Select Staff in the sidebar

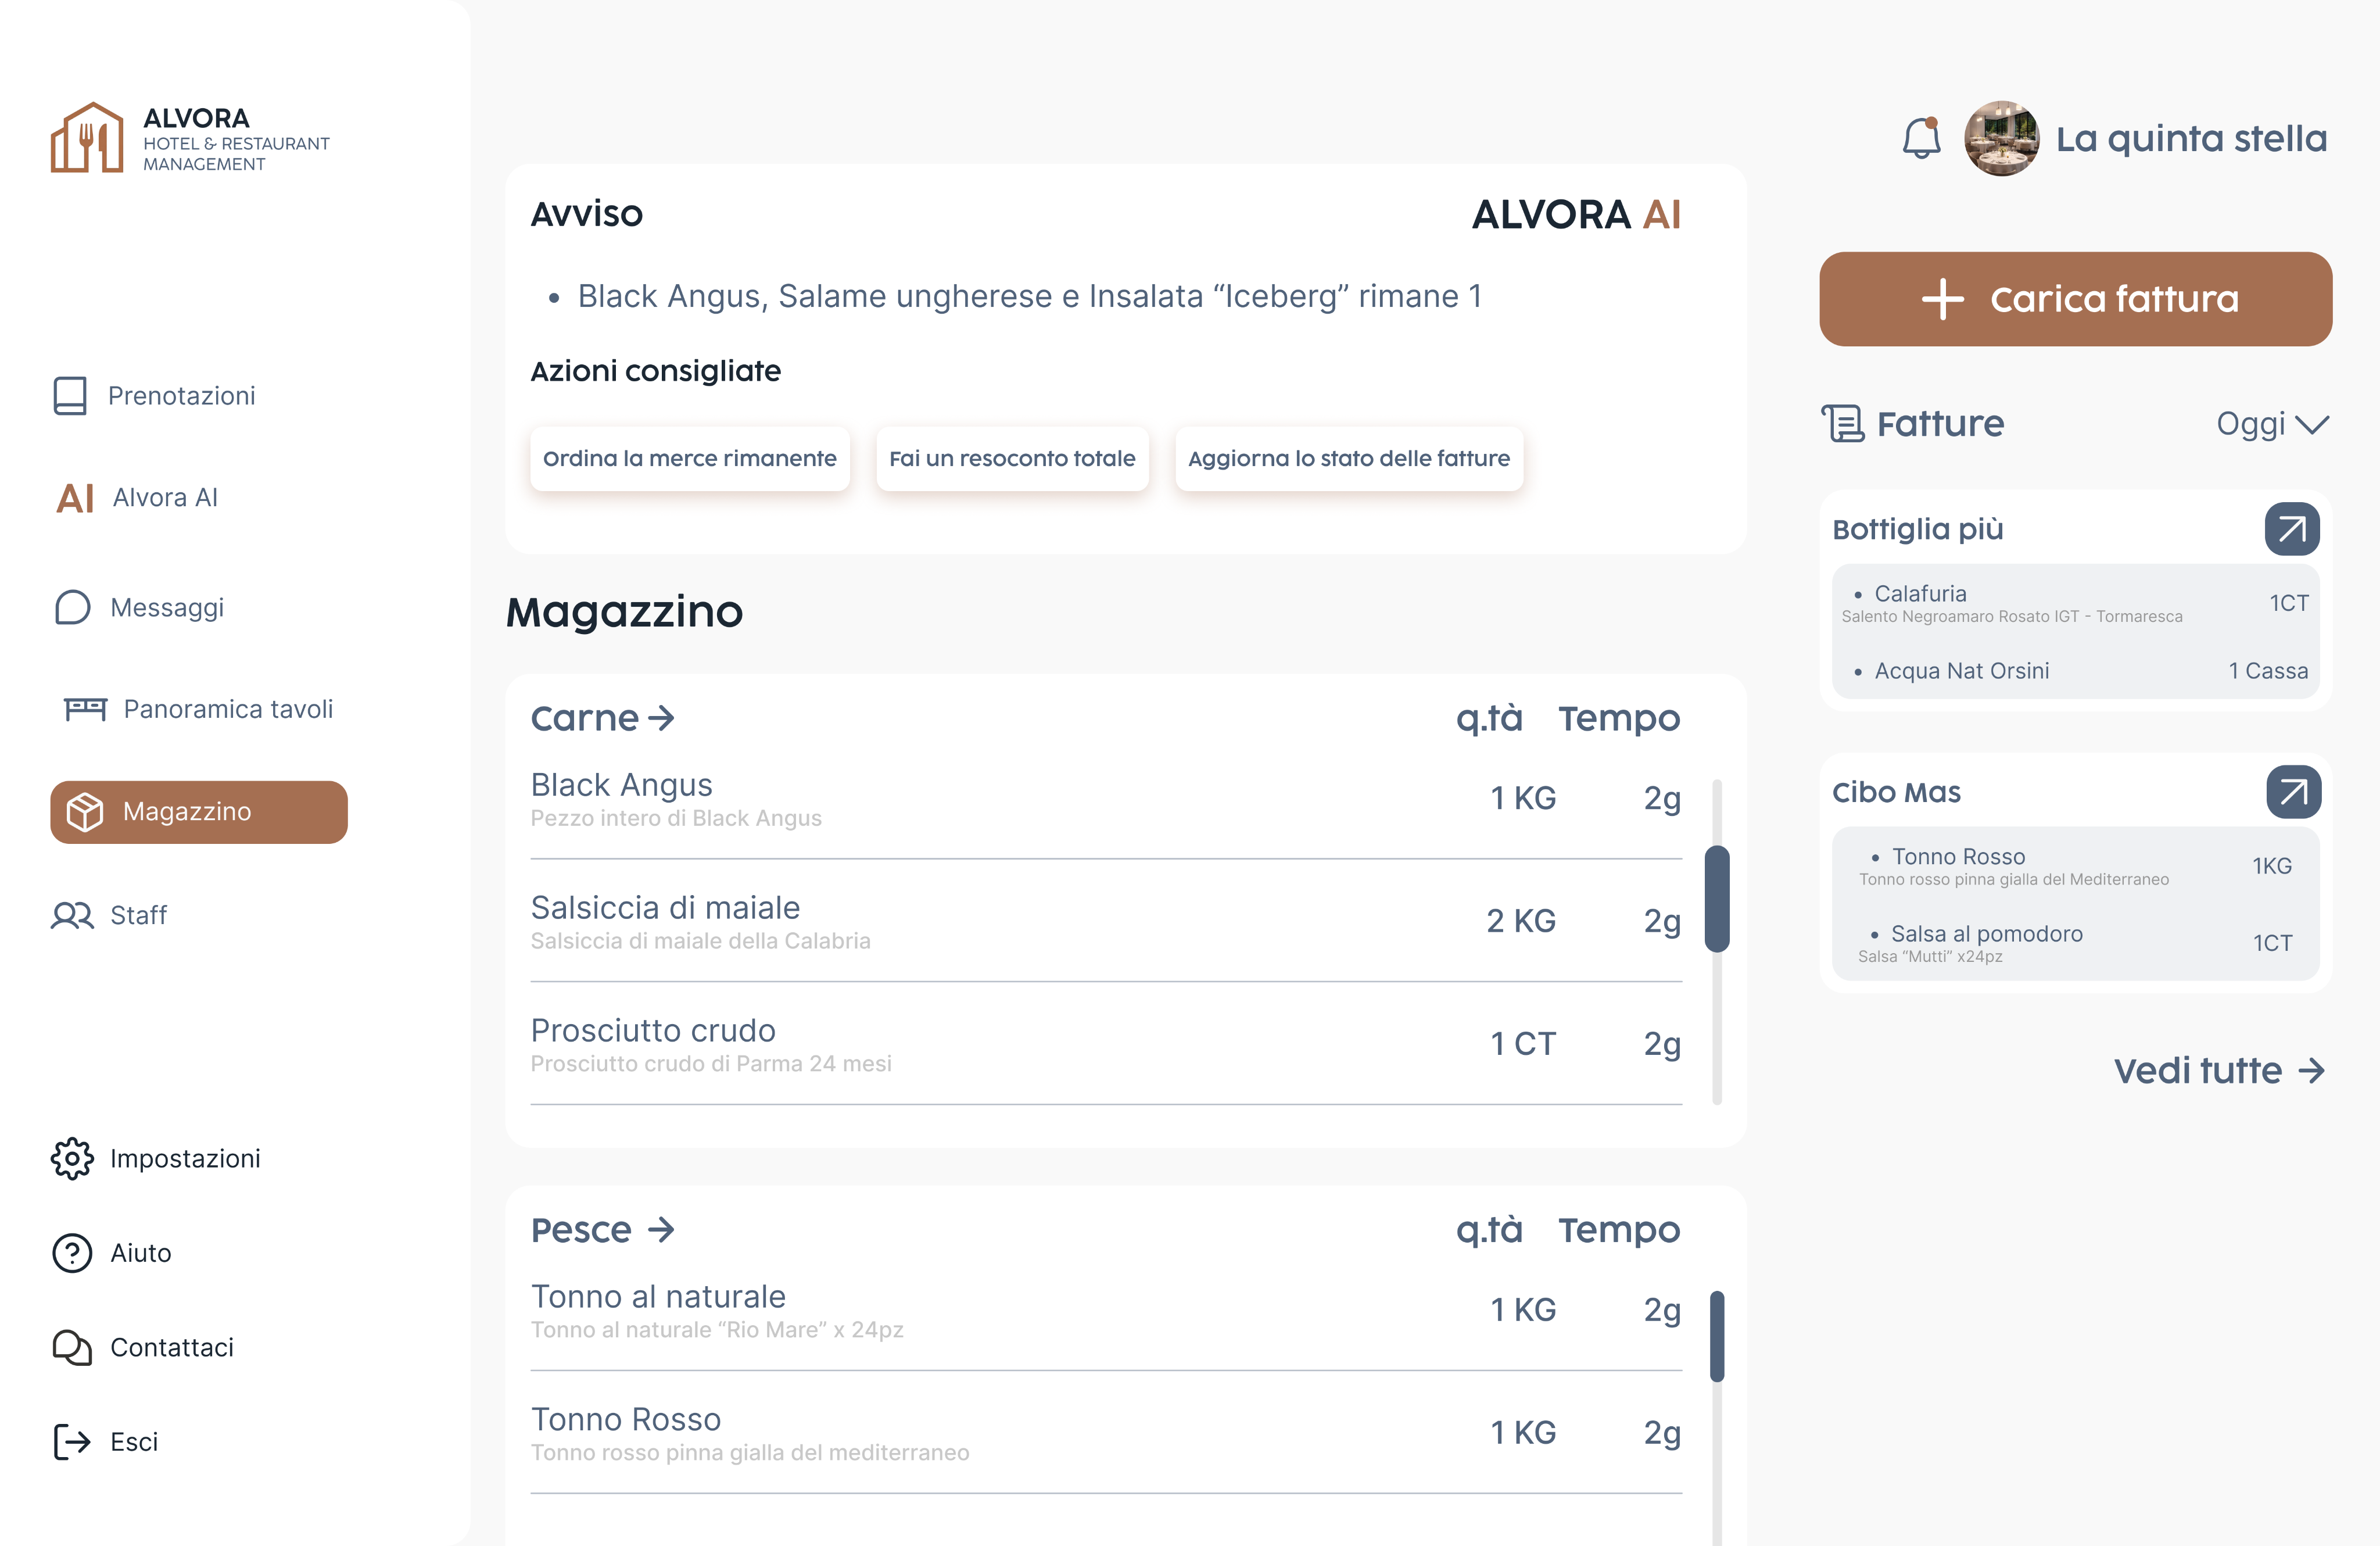138,914
